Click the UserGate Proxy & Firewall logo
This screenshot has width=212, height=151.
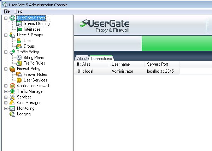[105, 26]
